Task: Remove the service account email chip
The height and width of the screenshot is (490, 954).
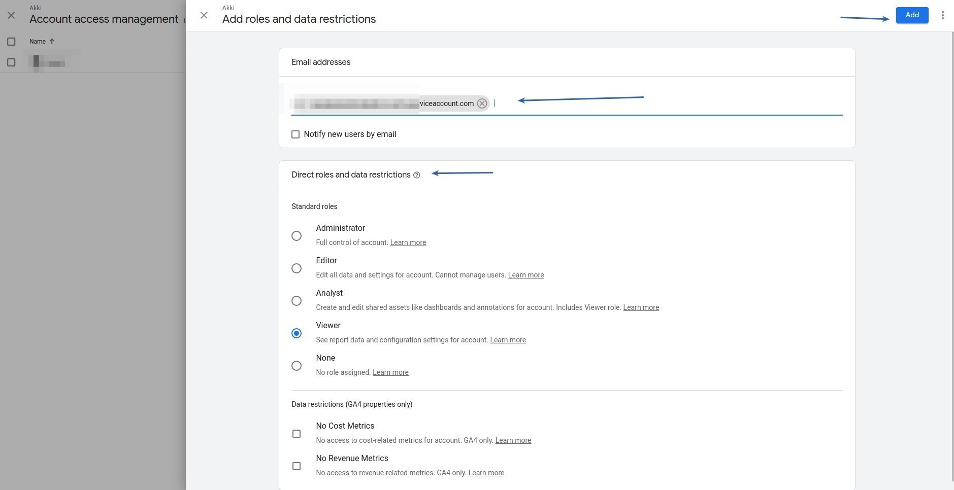Action: [482, 103]
